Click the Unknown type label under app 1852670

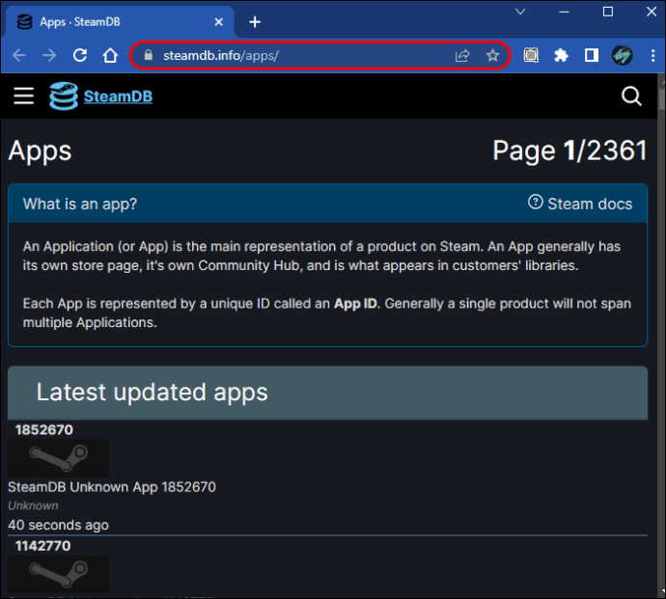click(x=33, y=505)
